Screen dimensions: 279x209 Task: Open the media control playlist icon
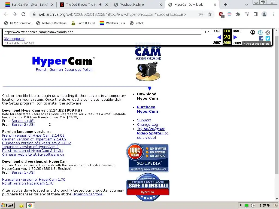(247, 14)
